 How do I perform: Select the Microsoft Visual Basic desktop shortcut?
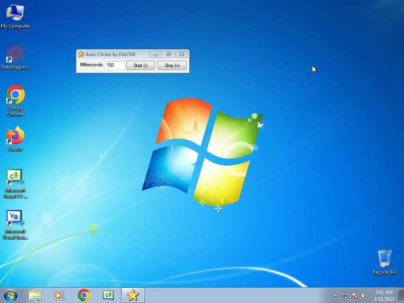(15, 224)
